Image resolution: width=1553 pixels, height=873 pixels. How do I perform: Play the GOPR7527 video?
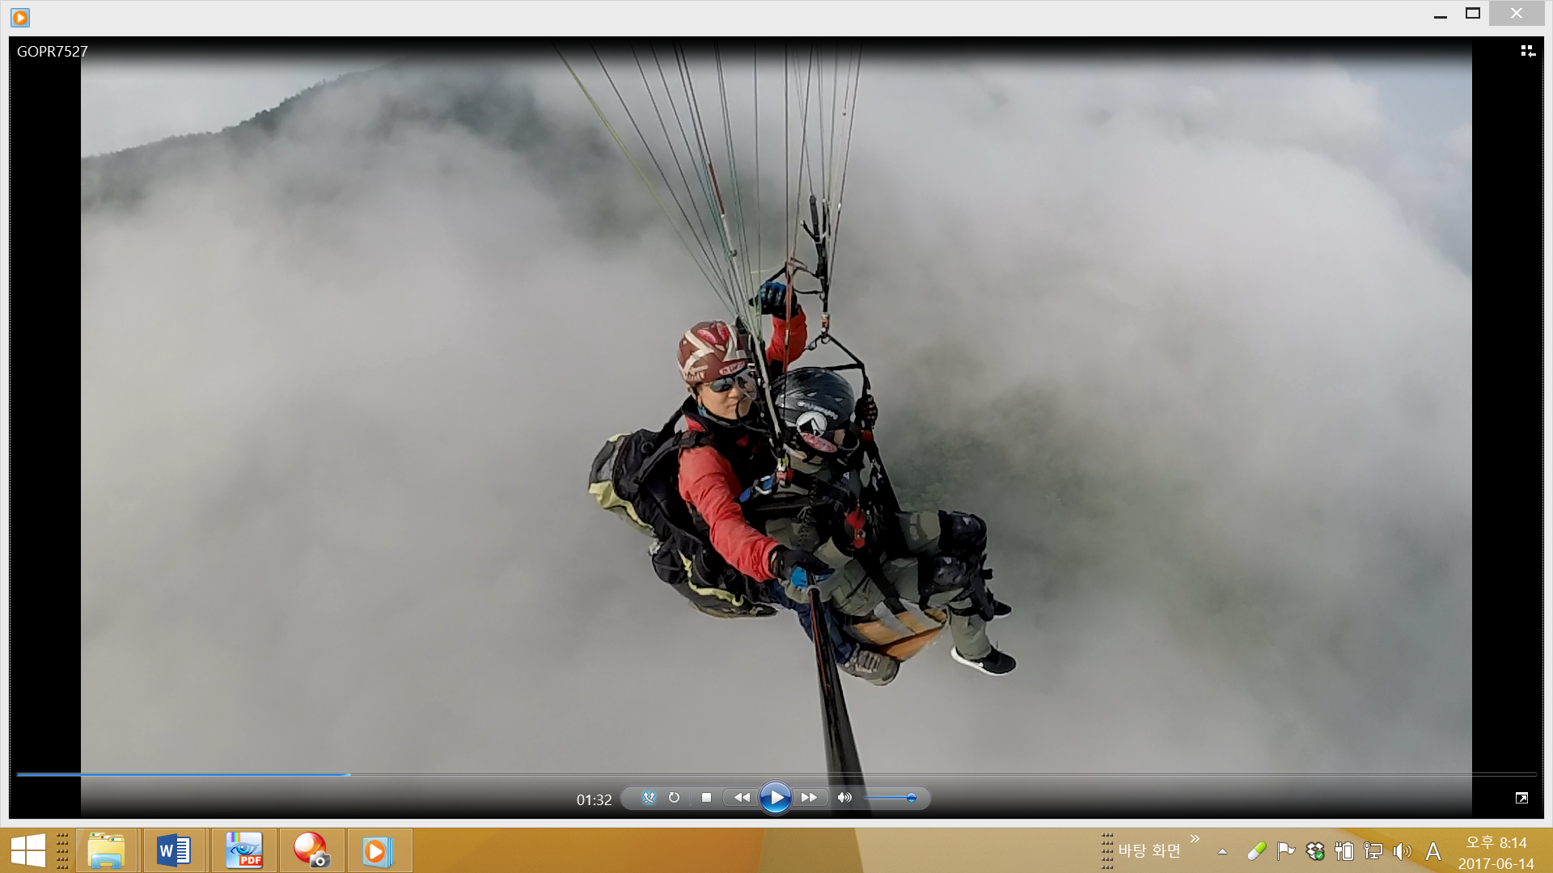[x=775, y=798]
